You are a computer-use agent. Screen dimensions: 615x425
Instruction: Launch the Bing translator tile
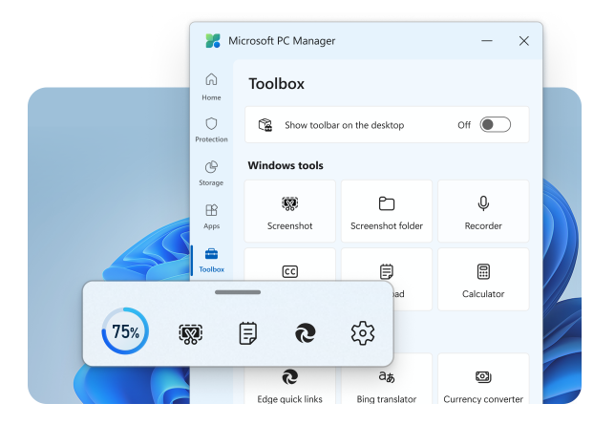coord(387,379)
